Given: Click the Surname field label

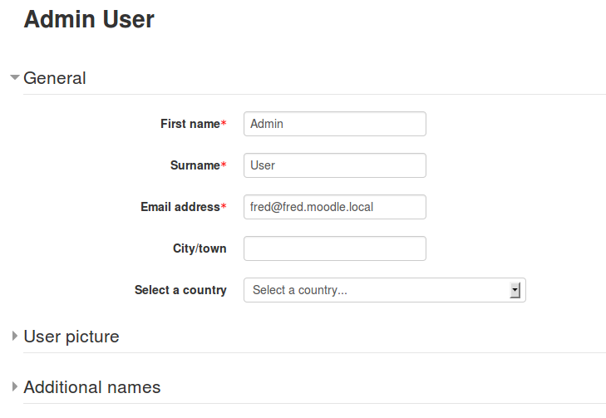Looking at the screenshot, I should click(x=195, y=165).
